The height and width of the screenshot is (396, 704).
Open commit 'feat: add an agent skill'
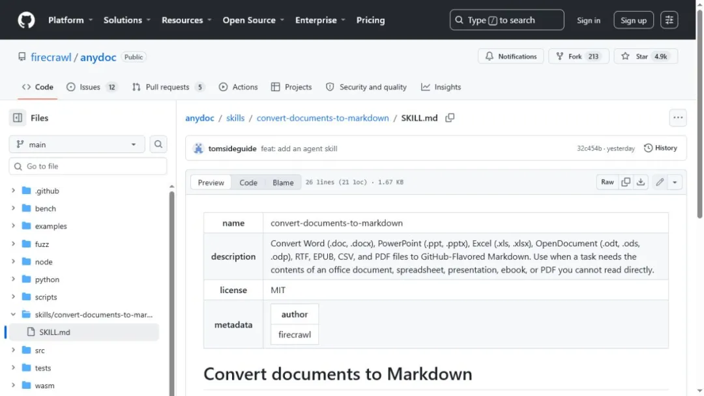(x=299, y=148)
